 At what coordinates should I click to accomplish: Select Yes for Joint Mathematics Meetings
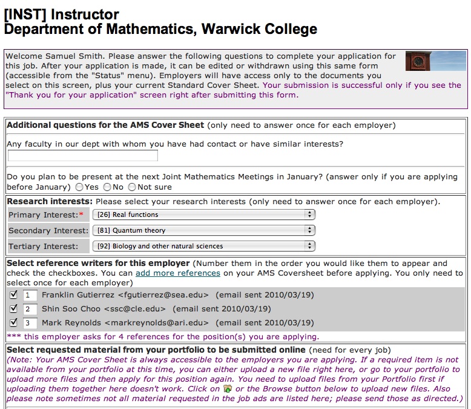(x=79, y=187)
